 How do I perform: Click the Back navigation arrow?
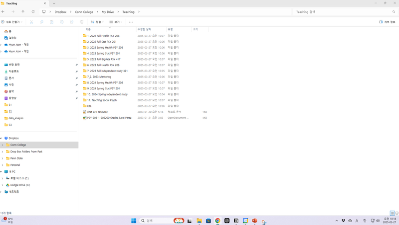pyautogui.click(x=3, y=11)
